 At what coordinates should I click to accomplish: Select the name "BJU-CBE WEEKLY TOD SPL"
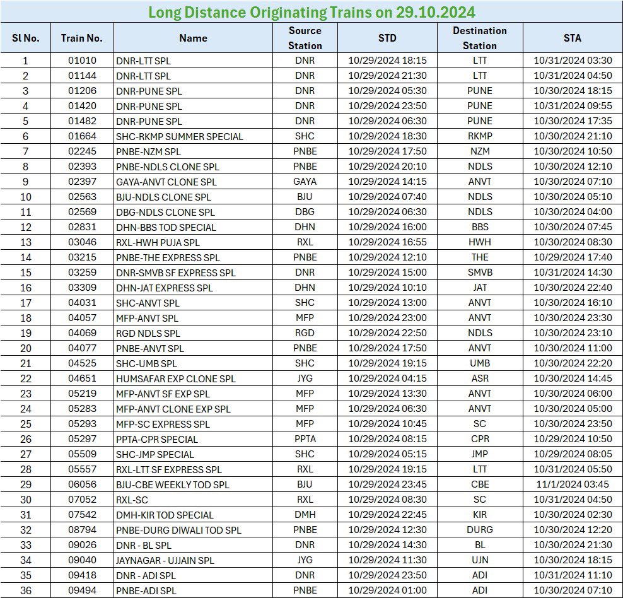[x=172, y=484]
